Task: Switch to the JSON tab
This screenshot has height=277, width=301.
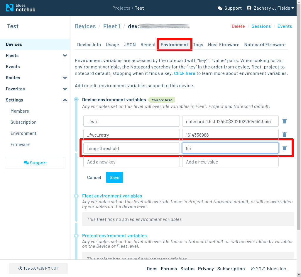Action: click(x=130, y=44)
